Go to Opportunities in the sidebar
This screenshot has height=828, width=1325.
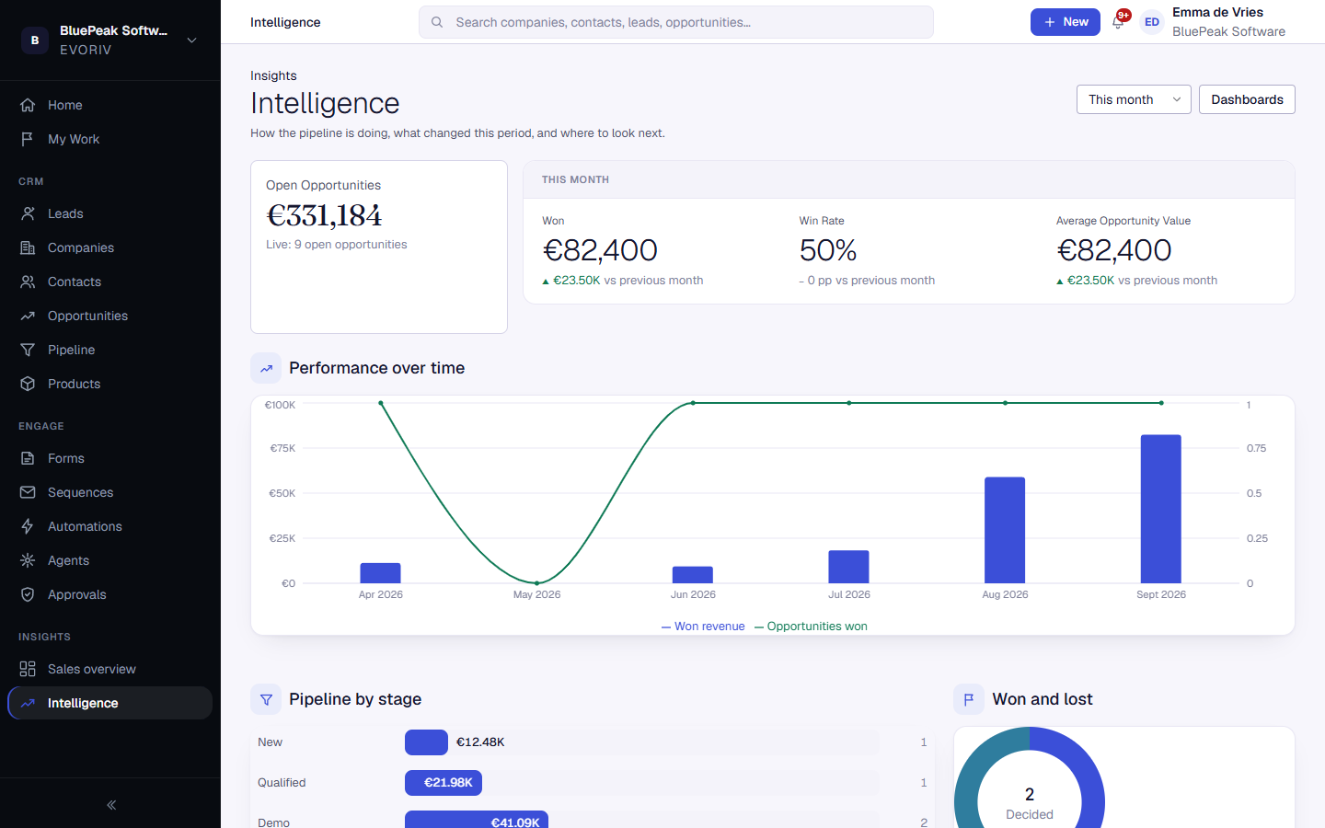click(109, 316)
